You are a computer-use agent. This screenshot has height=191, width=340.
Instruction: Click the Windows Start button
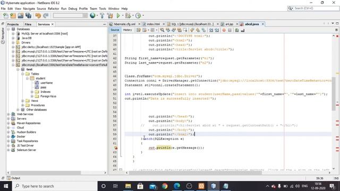pos(6,186)
